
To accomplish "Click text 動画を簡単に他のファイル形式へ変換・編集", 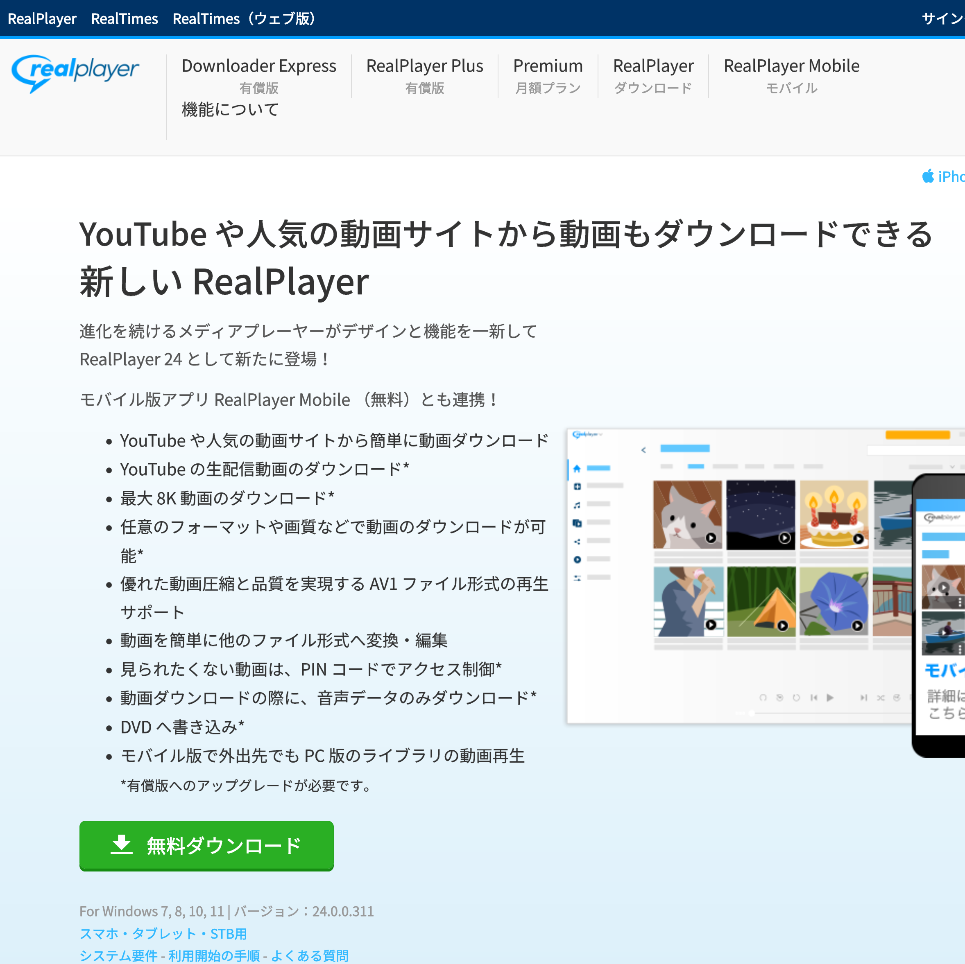I will pyautogui.click(x=284, y=641).
